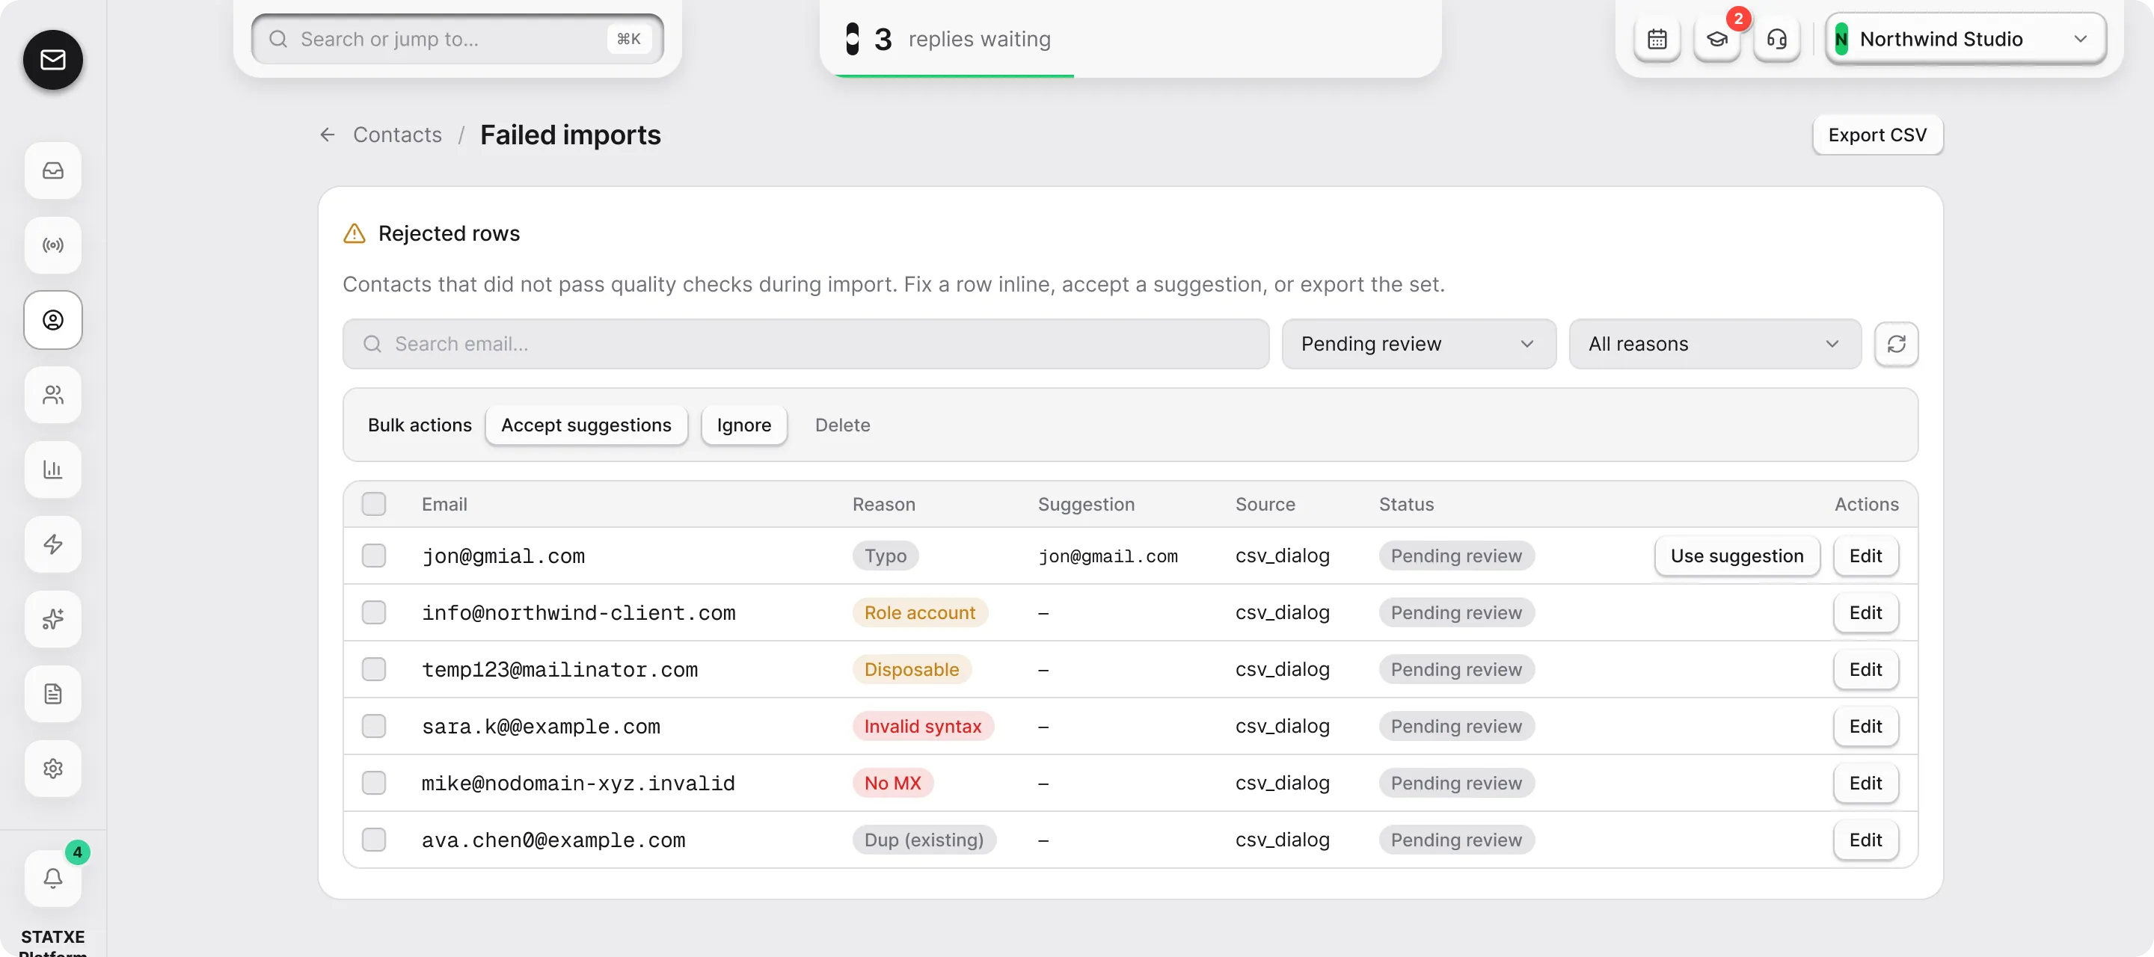Open the All reasons filter dropdown

point(1714,343)
